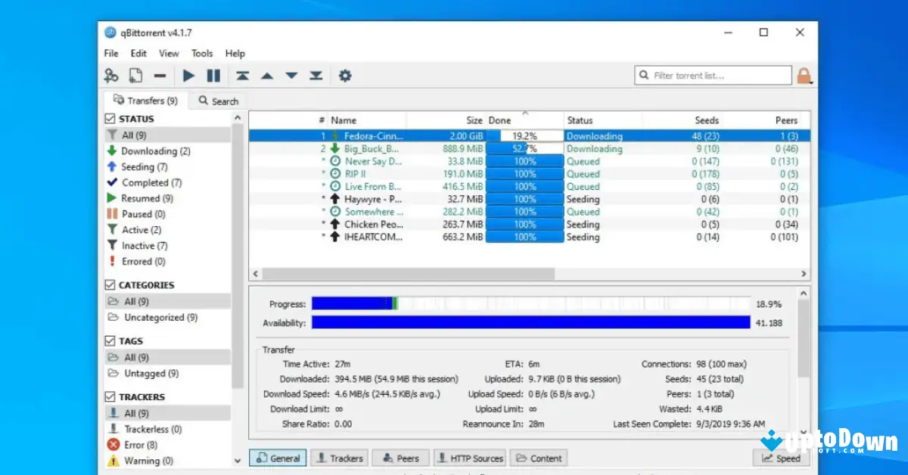Switch to the Search tab
The width and height of the screenshot is (908, 475).
tap(218, 100)
